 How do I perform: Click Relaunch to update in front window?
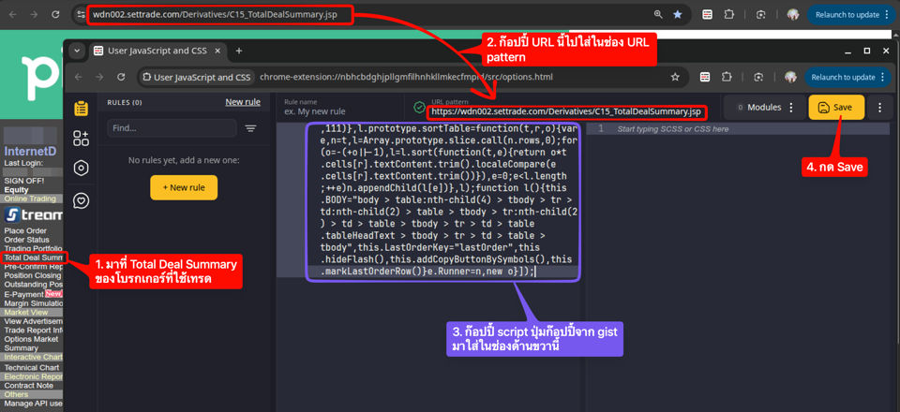click(847, 77)
